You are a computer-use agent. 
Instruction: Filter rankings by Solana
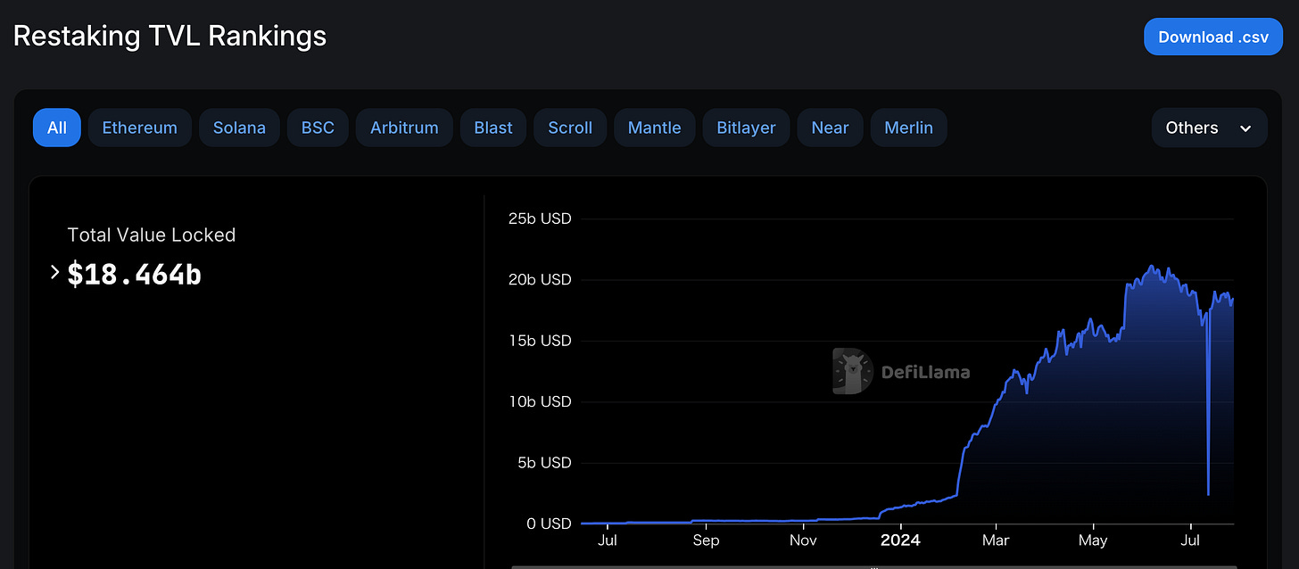click(x=239, y=128)
